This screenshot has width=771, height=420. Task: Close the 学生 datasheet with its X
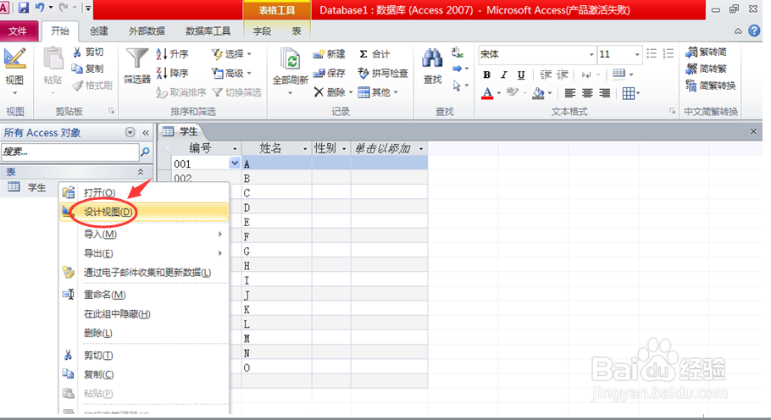[753, 131]
